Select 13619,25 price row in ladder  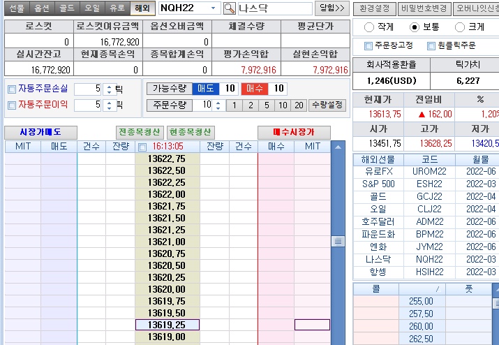tap(167, 325)
